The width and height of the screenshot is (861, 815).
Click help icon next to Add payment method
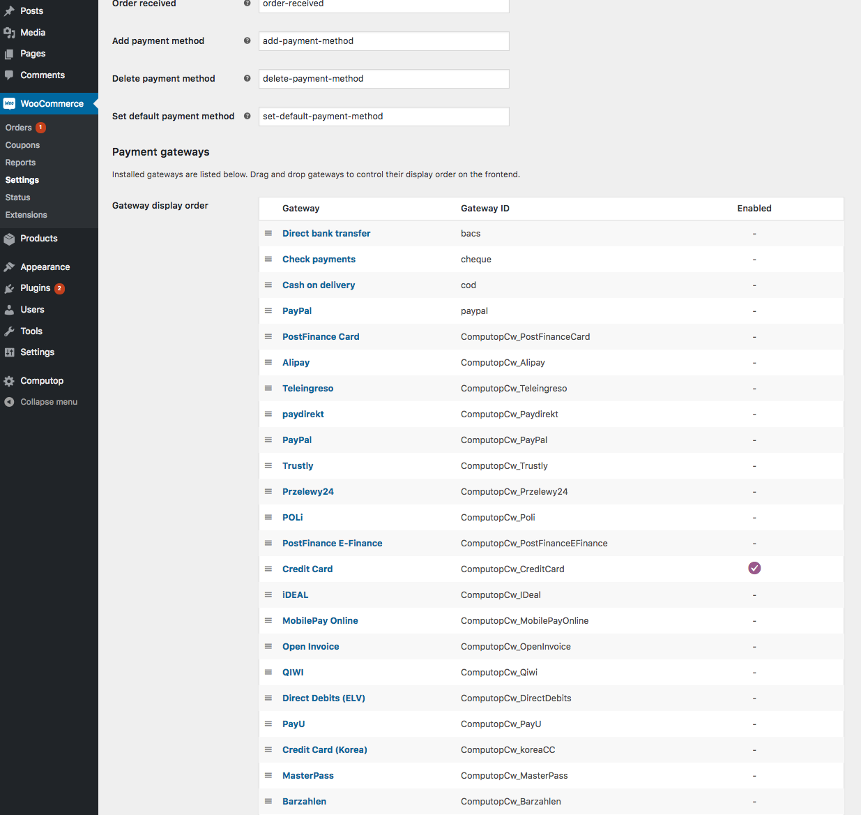247,41
